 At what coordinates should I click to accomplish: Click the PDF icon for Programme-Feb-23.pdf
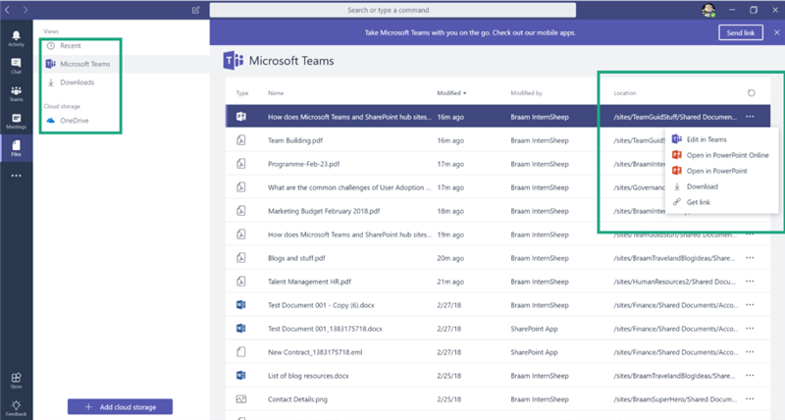pyautogui.click(x=240, y=164)
